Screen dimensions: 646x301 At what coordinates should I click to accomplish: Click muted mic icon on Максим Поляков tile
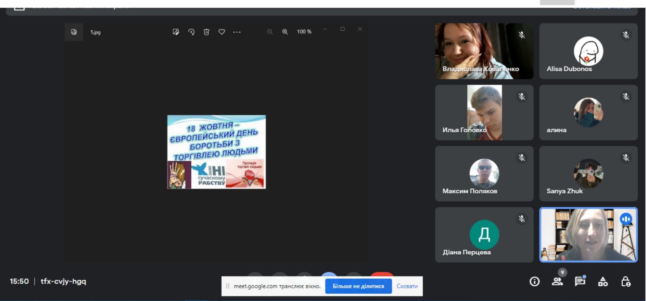click(x=522, y=158)
